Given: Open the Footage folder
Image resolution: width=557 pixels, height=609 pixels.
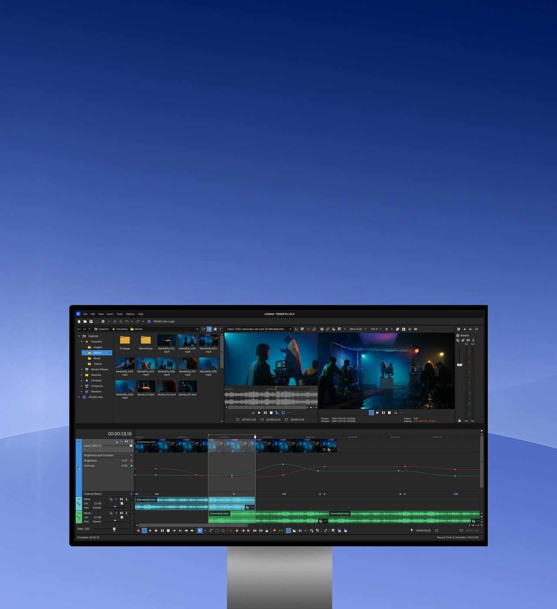Looking at the screenshot, I should pos(125,342).
